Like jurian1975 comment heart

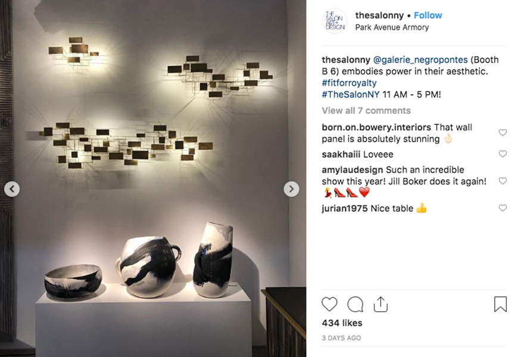click(x=503, y=208)
